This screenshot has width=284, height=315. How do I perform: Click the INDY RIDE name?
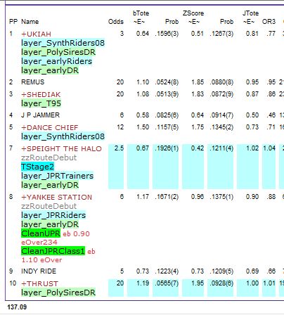point(39,271)
